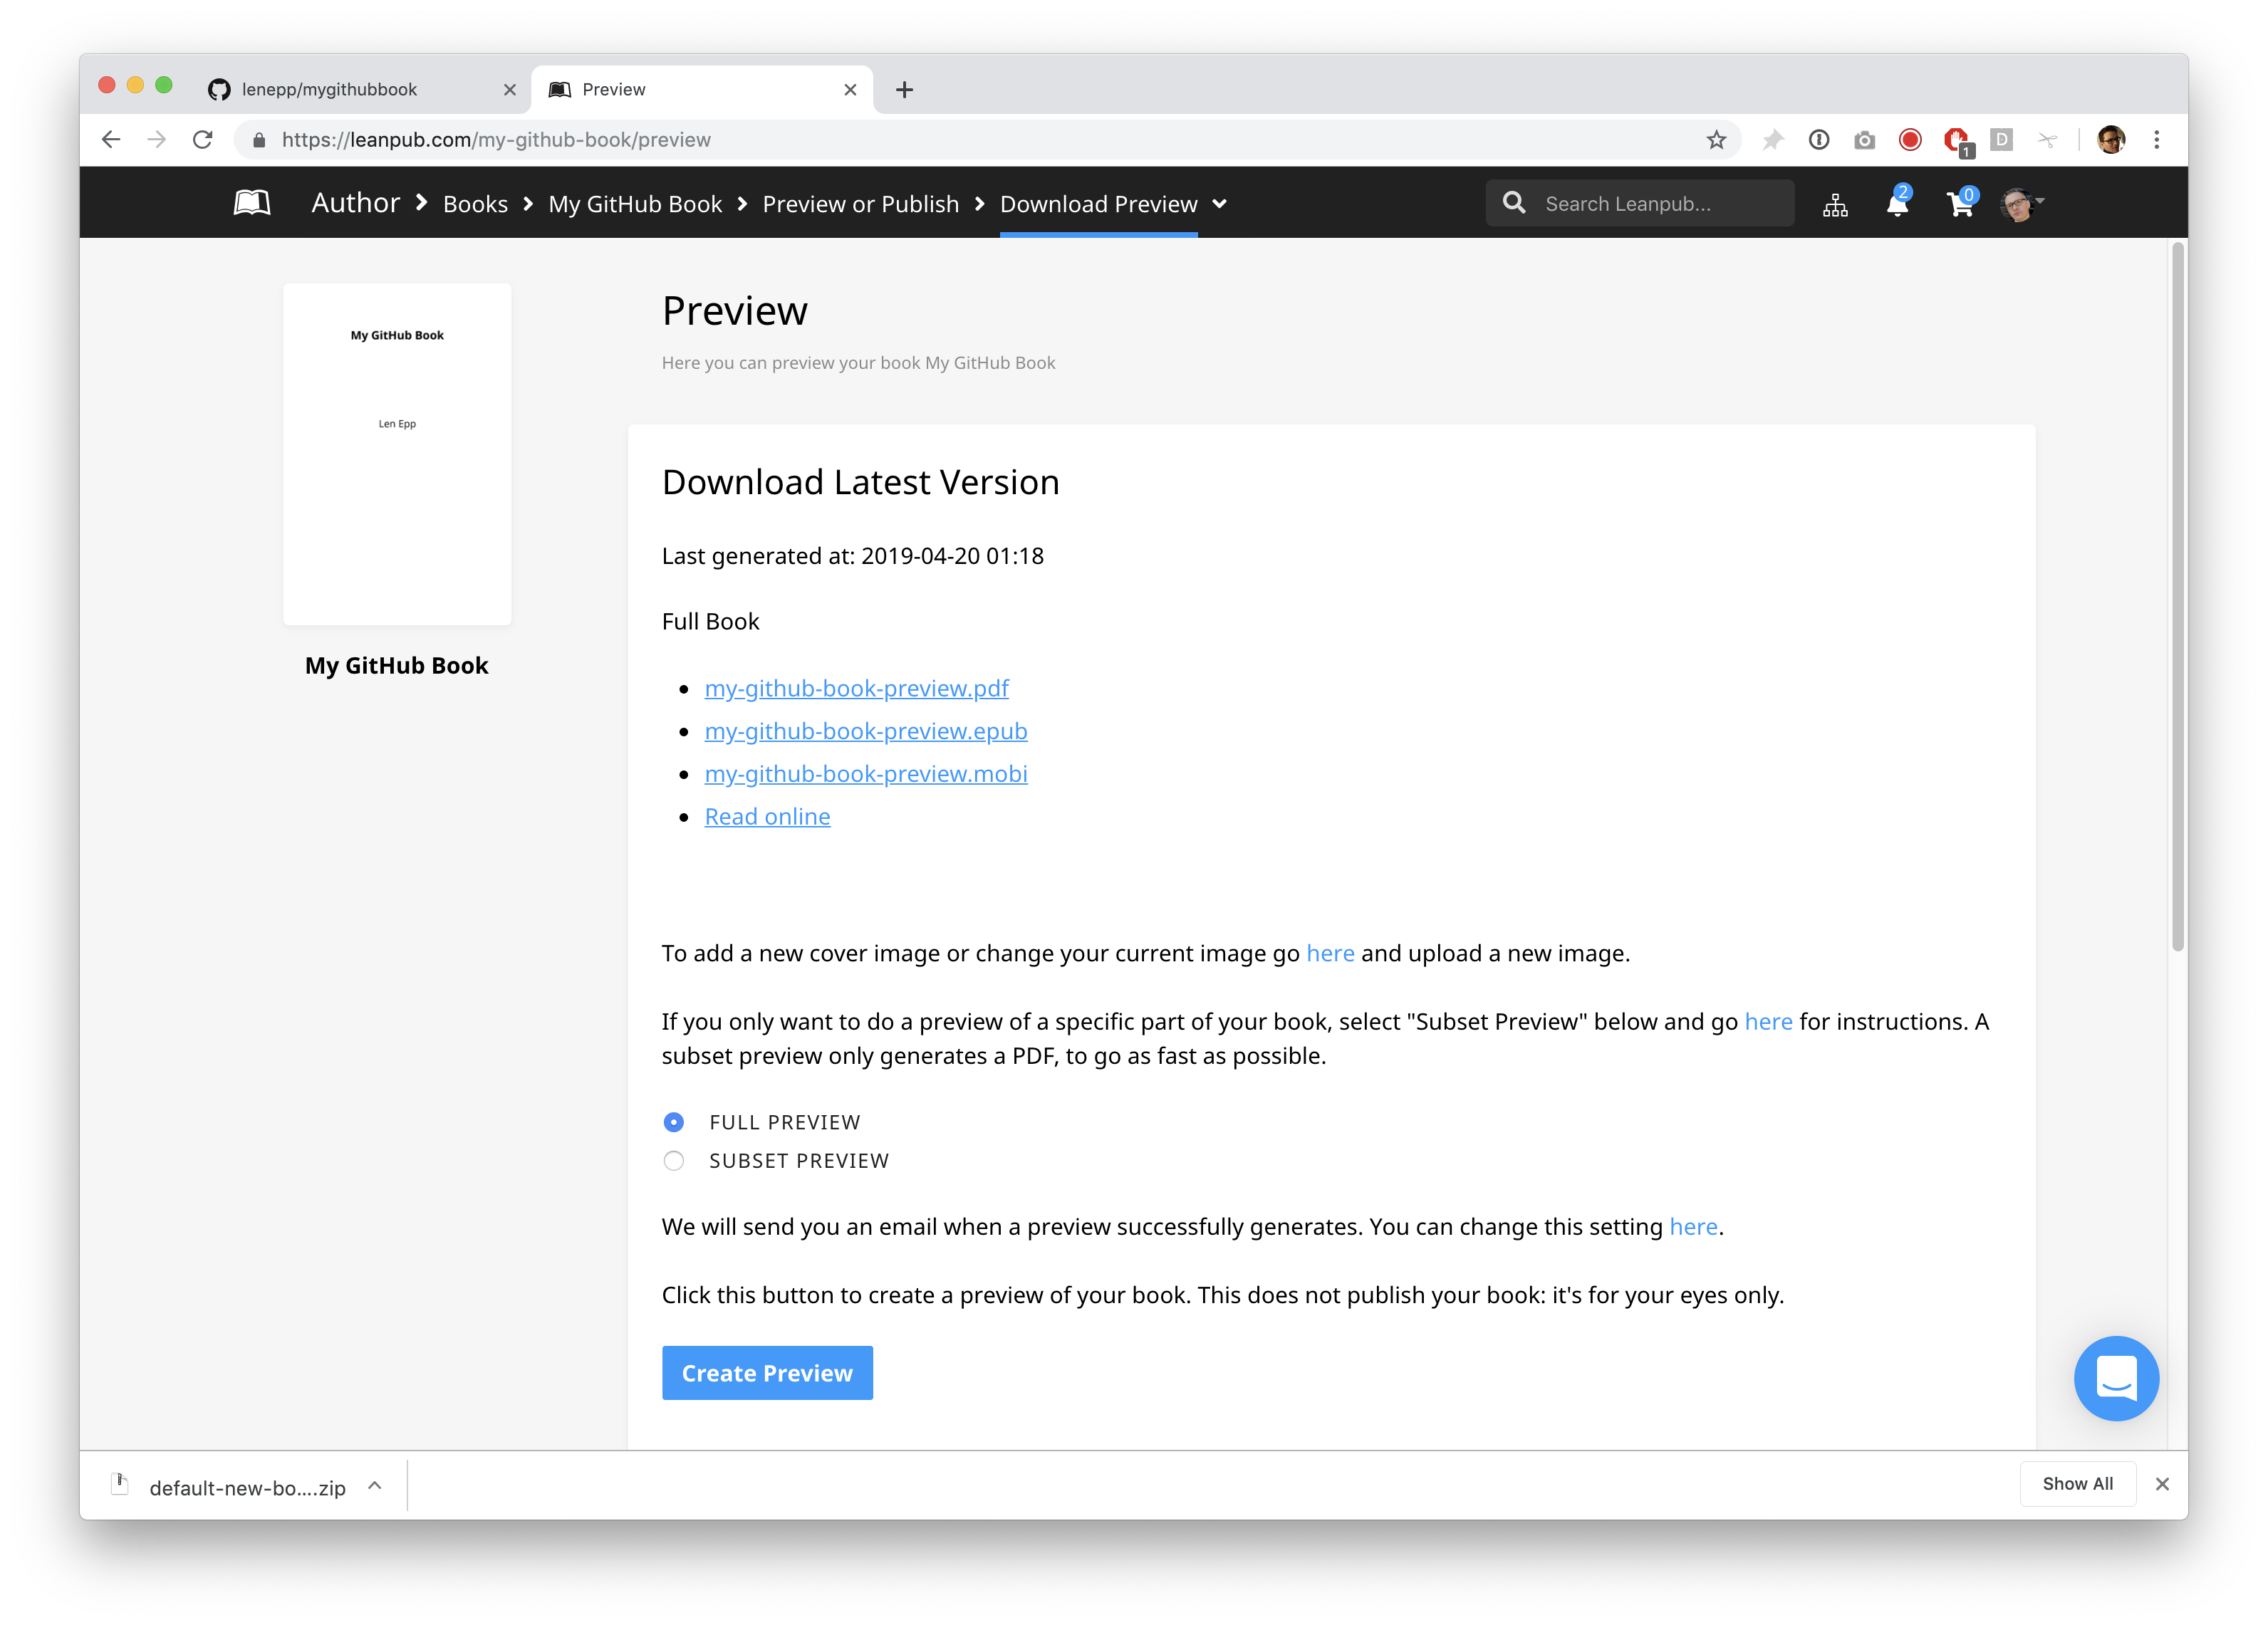The height and width of the screenshot is (1625, 2268).
Task: Click the Create Preview button
Action: [x=767, y=1373]
